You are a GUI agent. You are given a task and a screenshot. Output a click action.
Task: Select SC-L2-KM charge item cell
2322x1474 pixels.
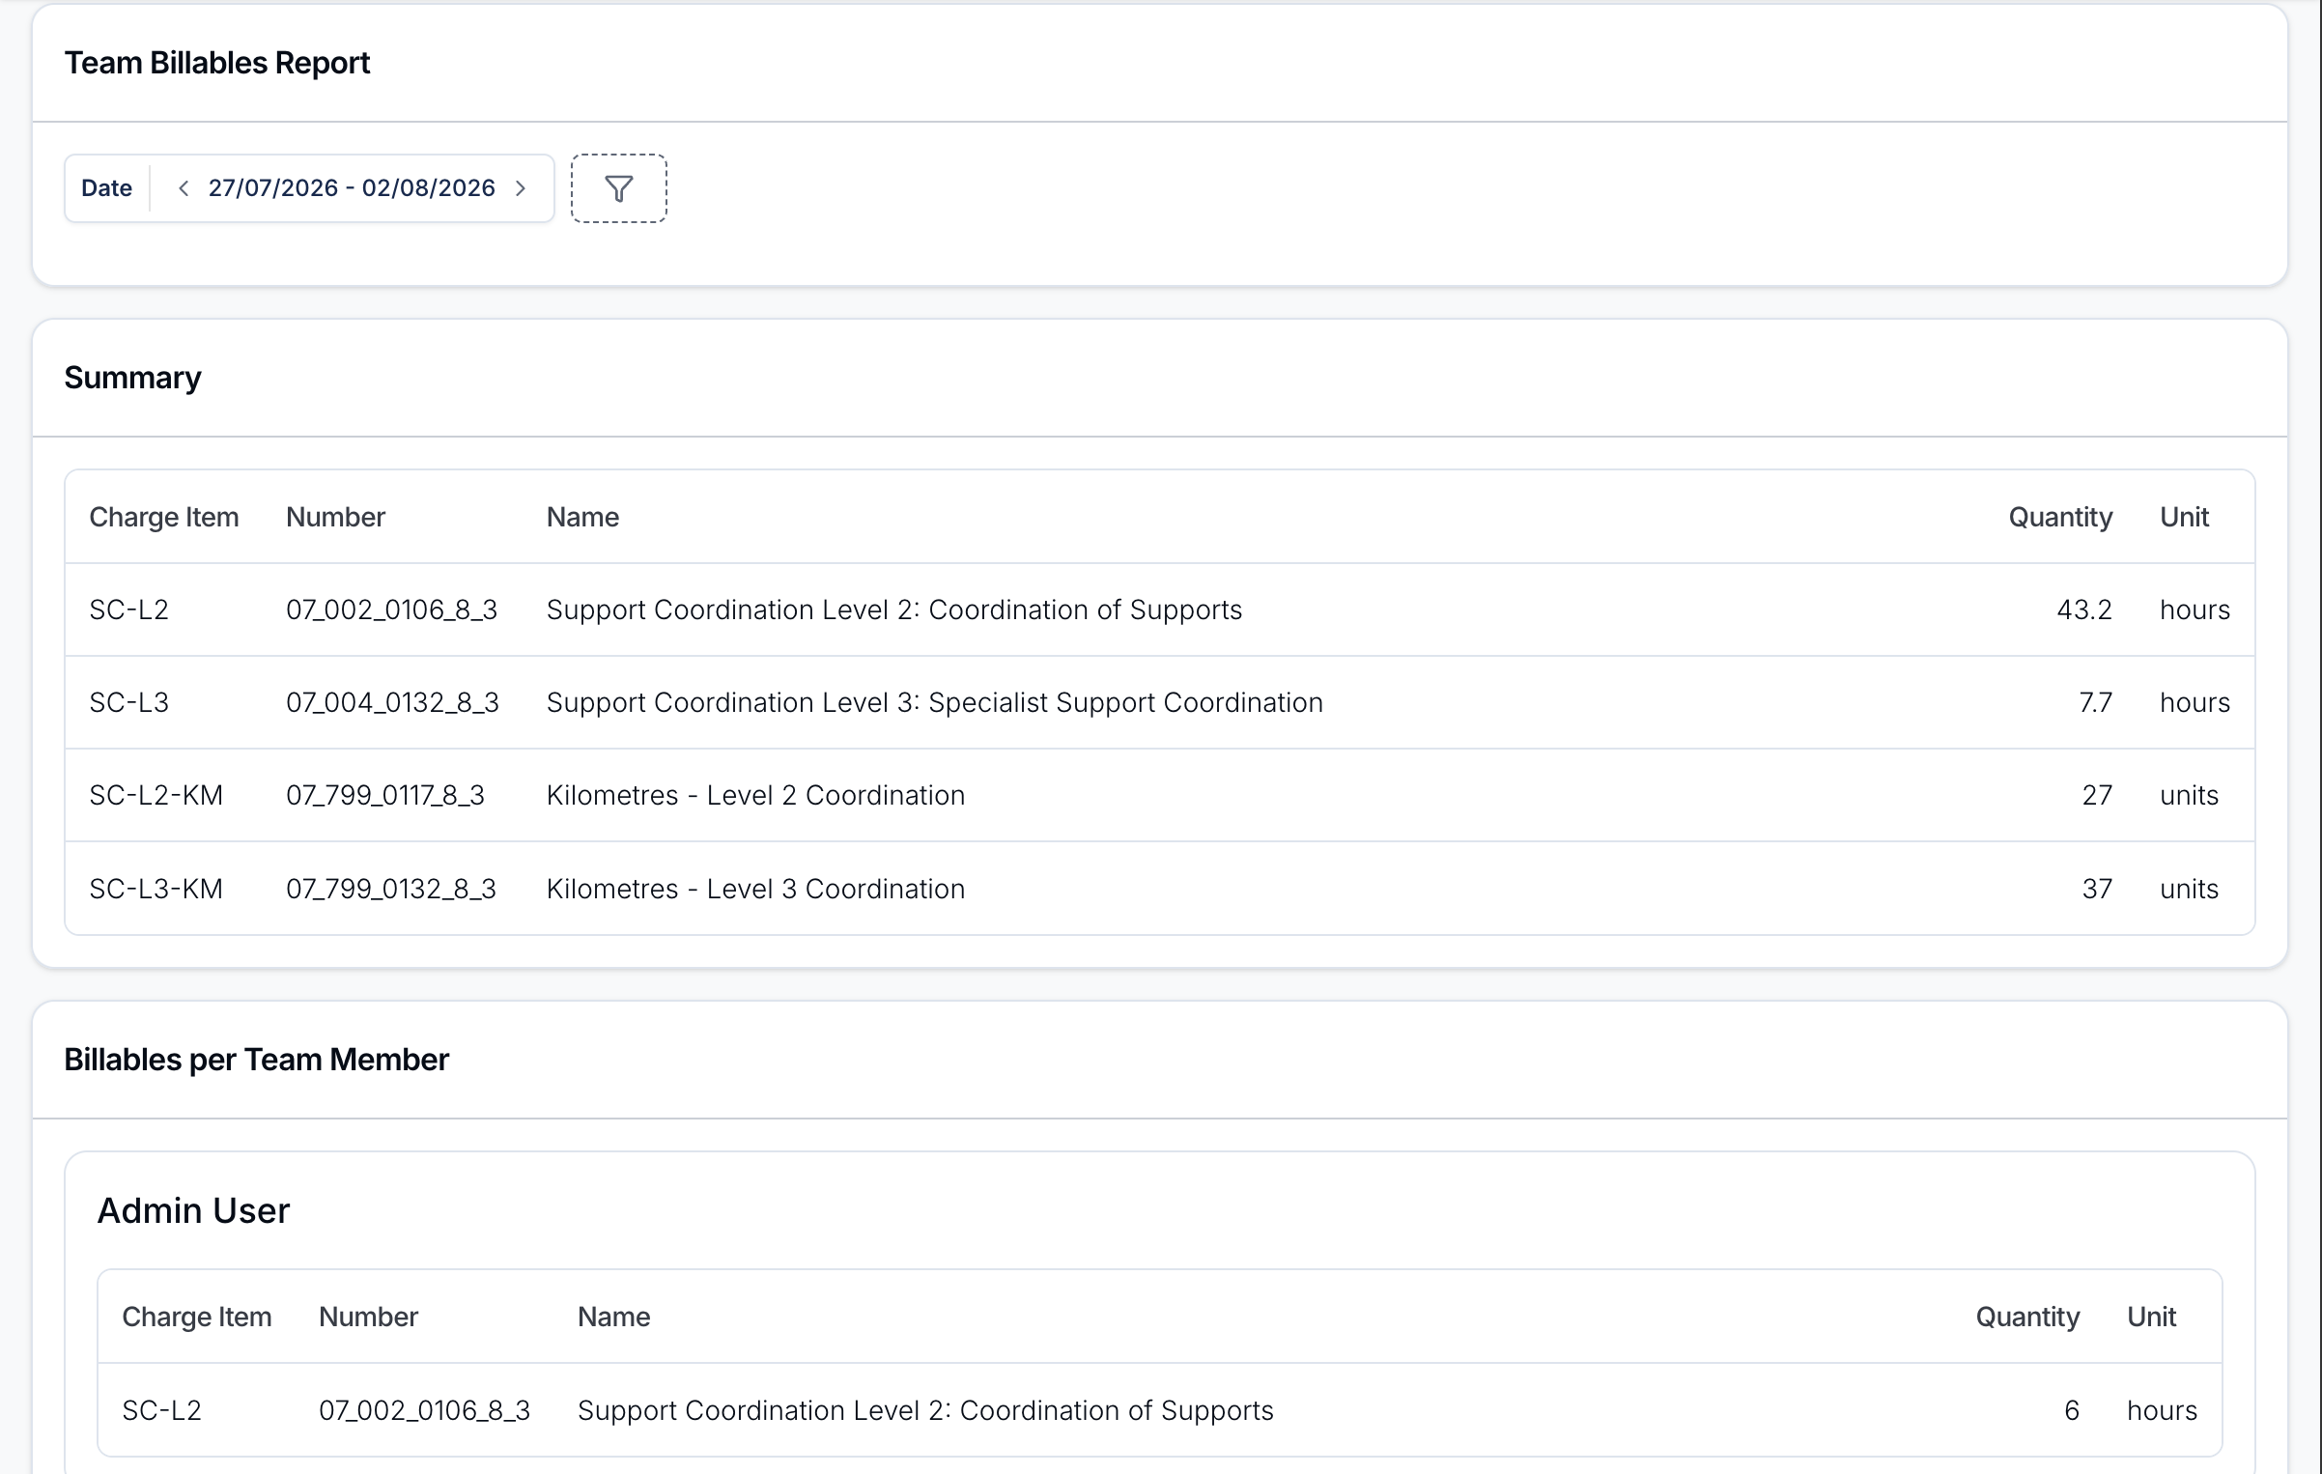(156, 795)
